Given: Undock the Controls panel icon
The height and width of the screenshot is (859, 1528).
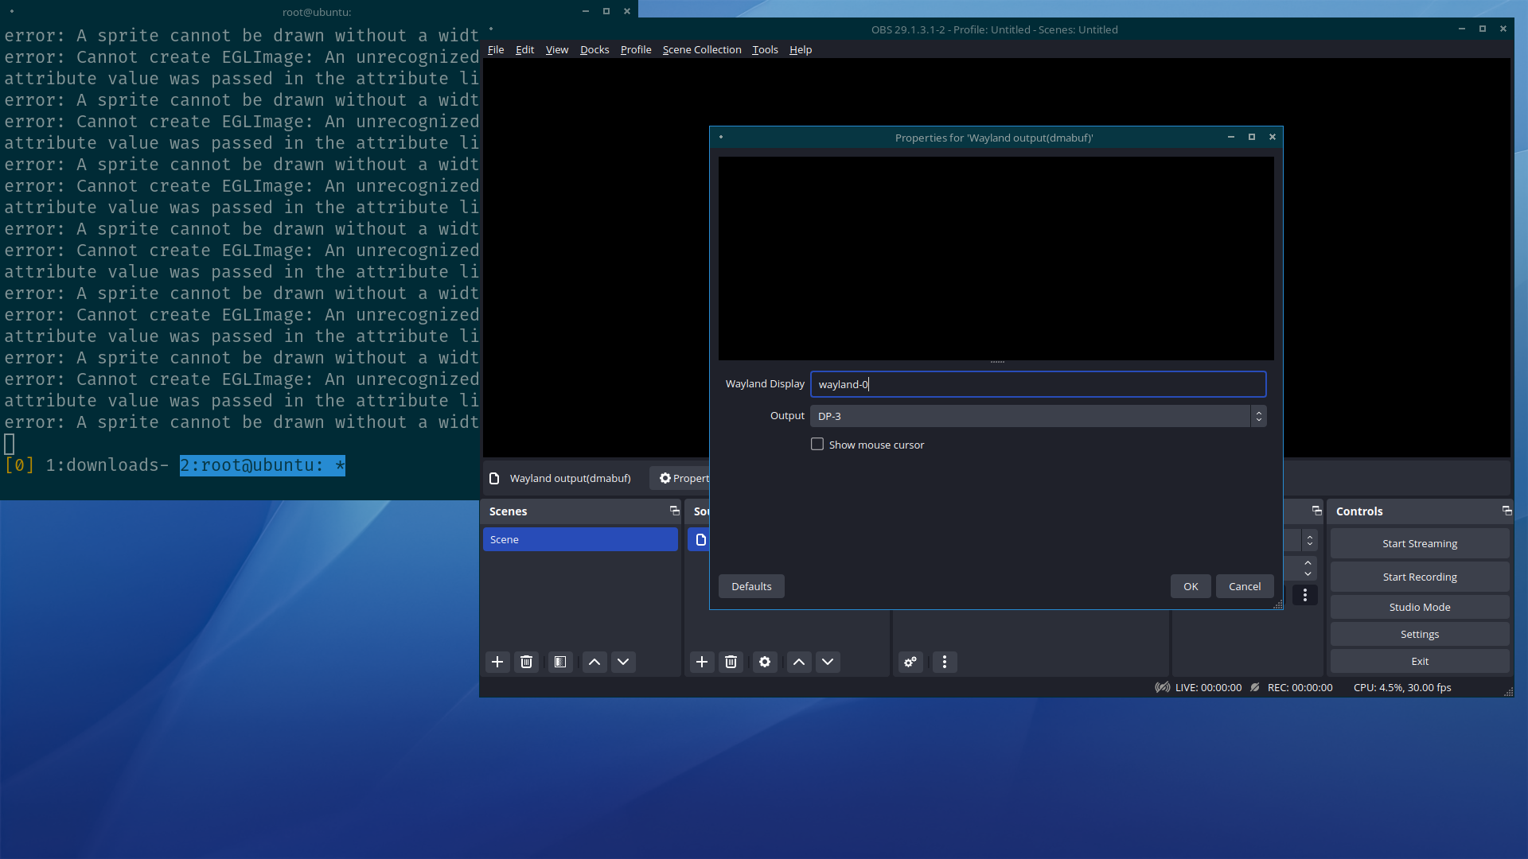Looking at the screenshot, I should click(x=1507, y=511).
